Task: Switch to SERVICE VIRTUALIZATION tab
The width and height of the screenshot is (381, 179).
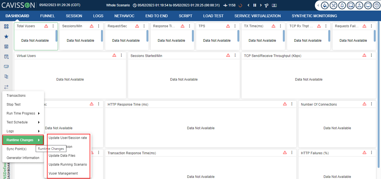Action: [258, 16]
